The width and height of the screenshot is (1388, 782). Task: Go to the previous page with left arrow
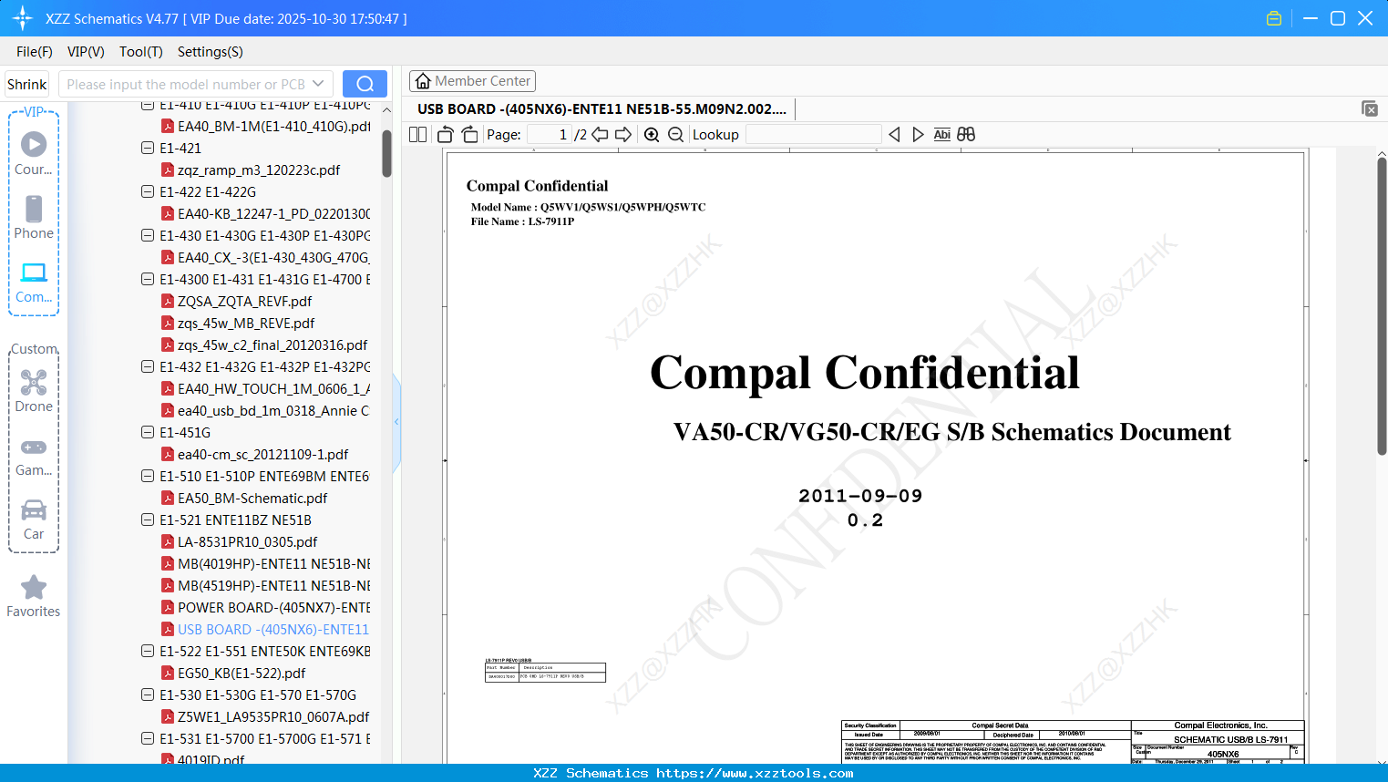pyautogui.click(x=600, y=135)
